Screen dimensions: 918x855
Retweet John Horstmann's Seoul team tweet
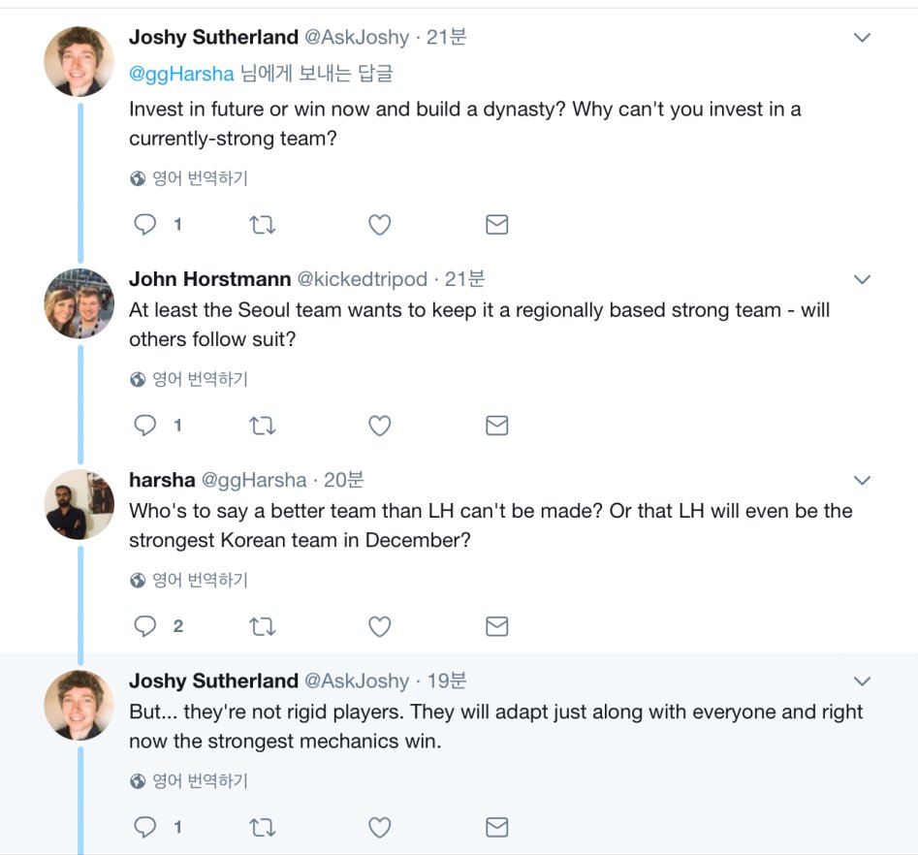[x=263, y=426]
